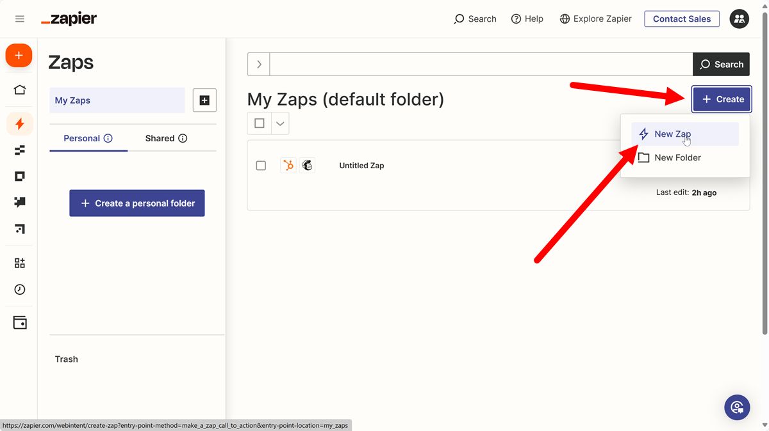Screen dimensions: 769x431
Task: Open the Apps connections page
Action: (19, 262)
